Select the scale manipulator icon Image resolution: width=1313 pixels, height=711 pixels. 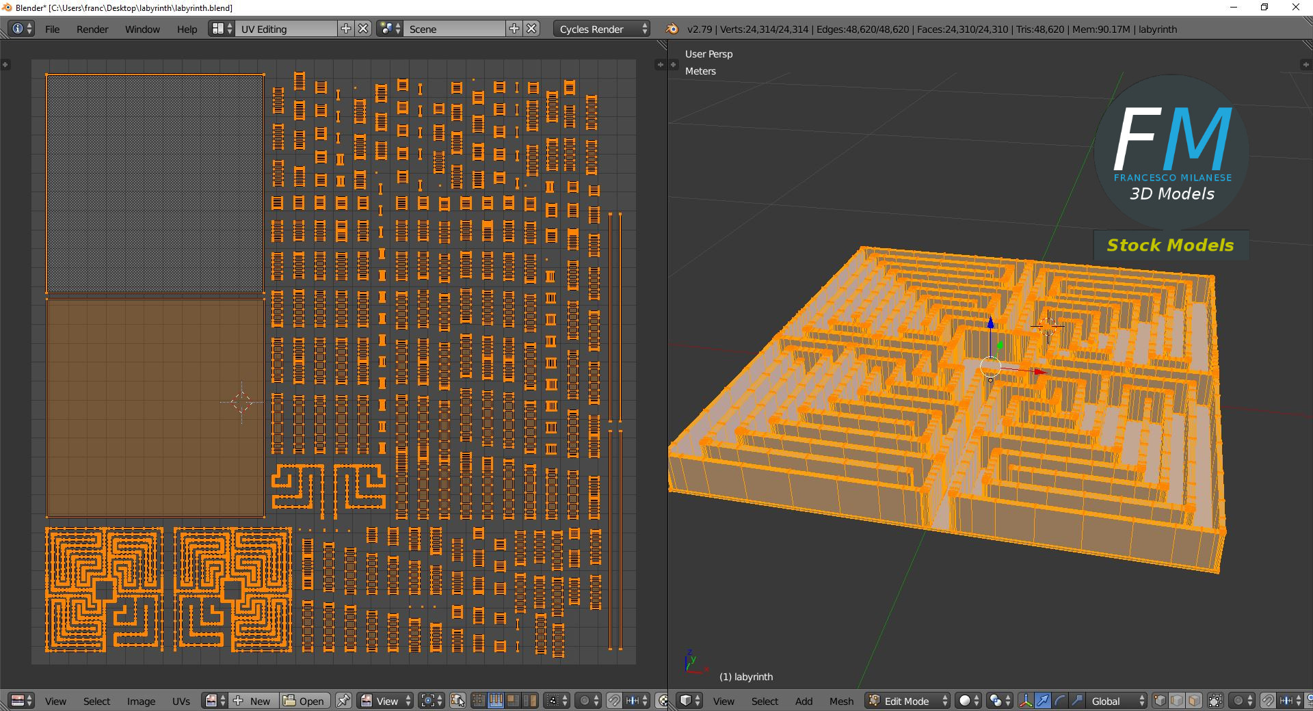coord(1076,701)
